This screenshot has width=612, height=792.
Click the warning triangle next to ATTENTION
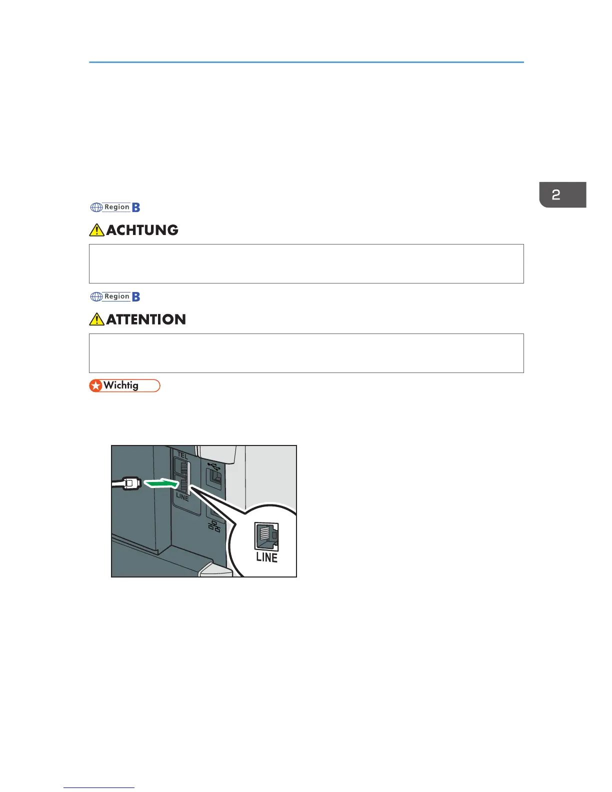(x=97, y=319)
